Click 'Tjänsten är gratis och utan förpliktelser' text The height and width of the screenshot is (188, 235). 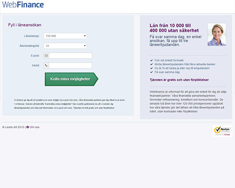(179, 80)
